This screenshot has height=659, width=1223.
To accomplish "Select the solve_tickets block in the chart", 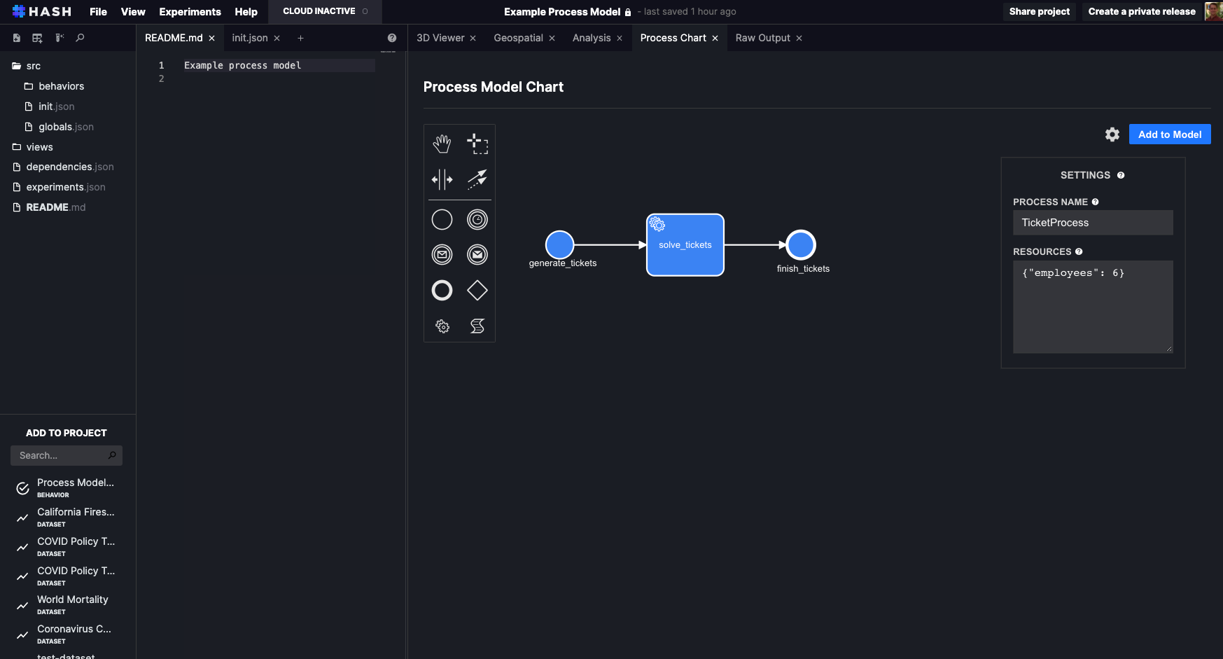I will point(685,244).
